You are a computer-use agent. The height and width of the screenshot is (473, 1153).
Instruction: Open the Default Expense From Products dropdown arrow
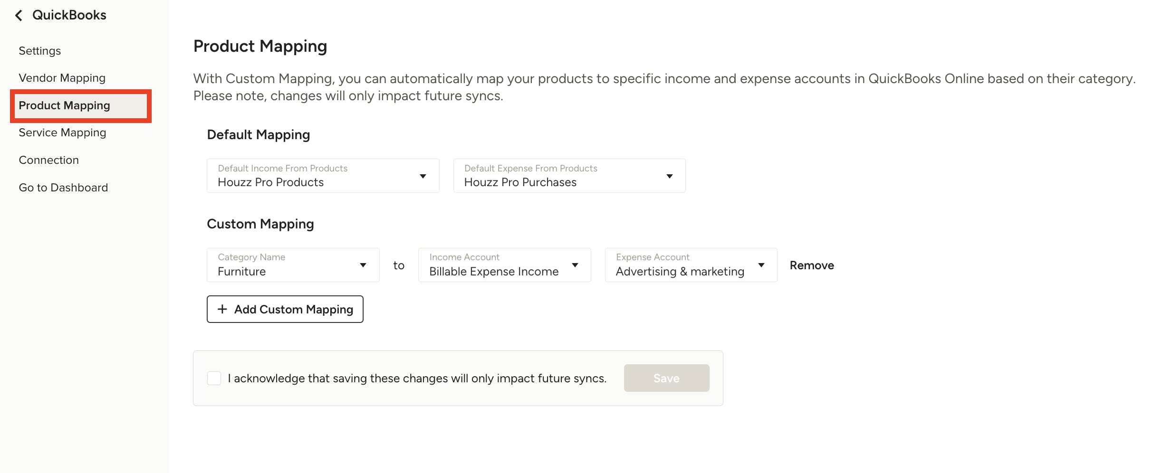pos(669,176)
